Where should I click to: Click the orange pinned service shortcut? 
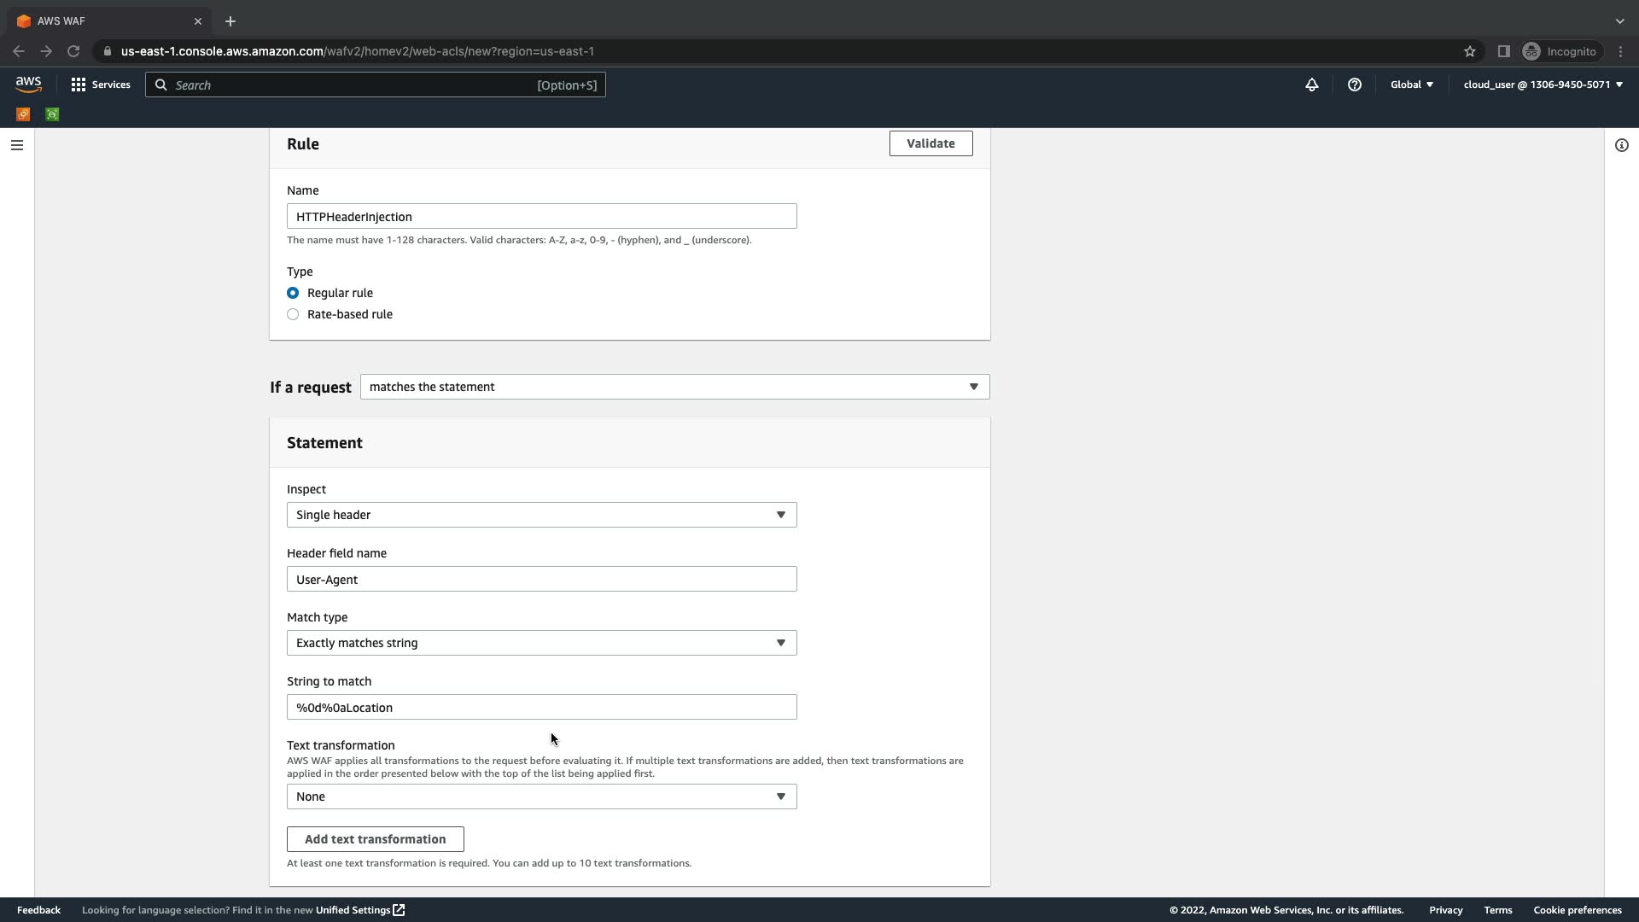point(23,114)
